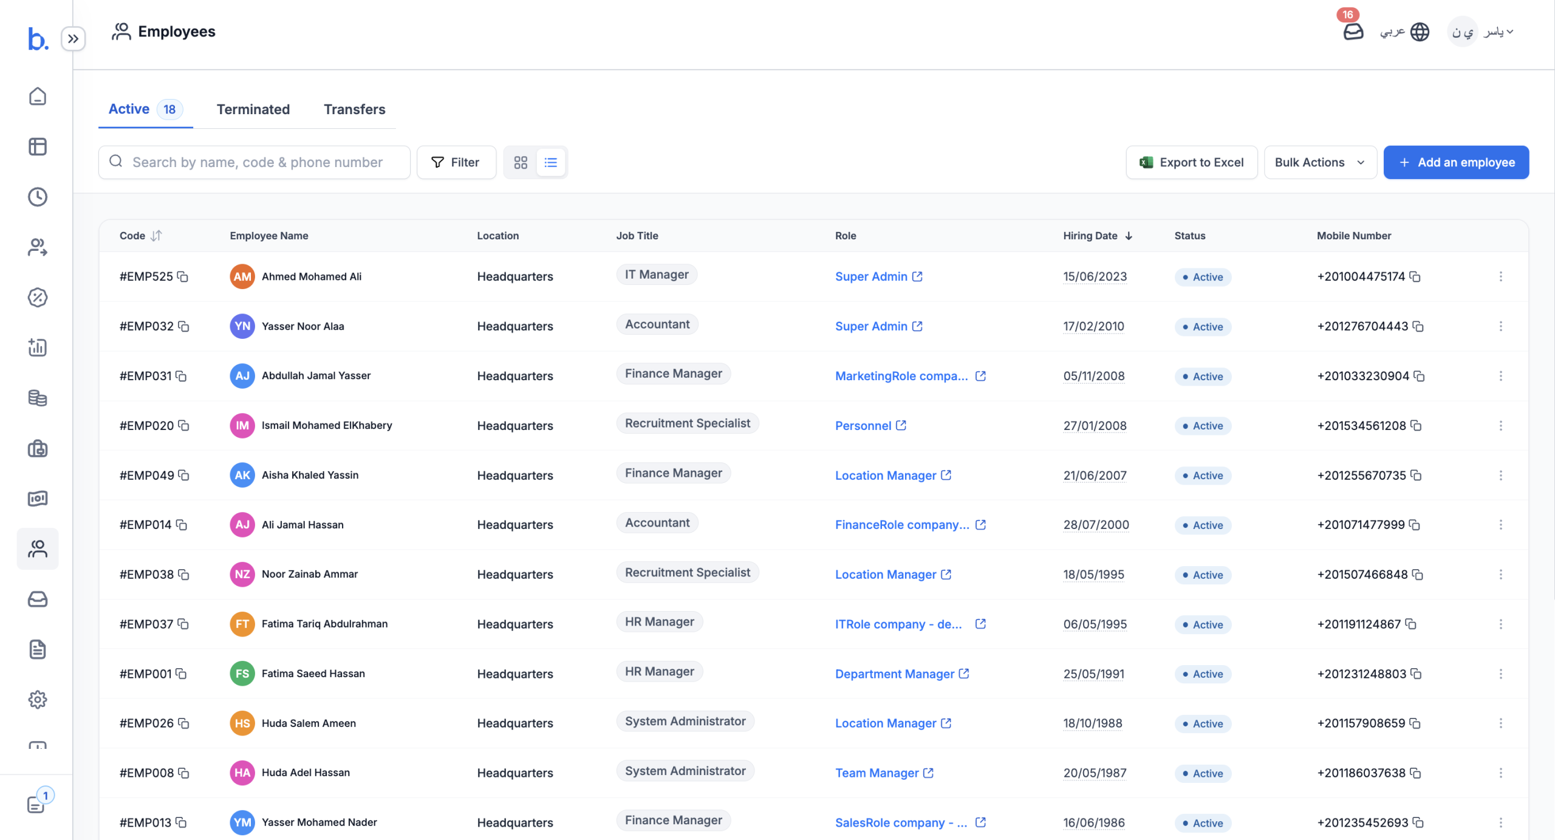The width and height of the screenshot is (1555, 840).
Task: Click Export to Excel
Action: (1191, 162)
